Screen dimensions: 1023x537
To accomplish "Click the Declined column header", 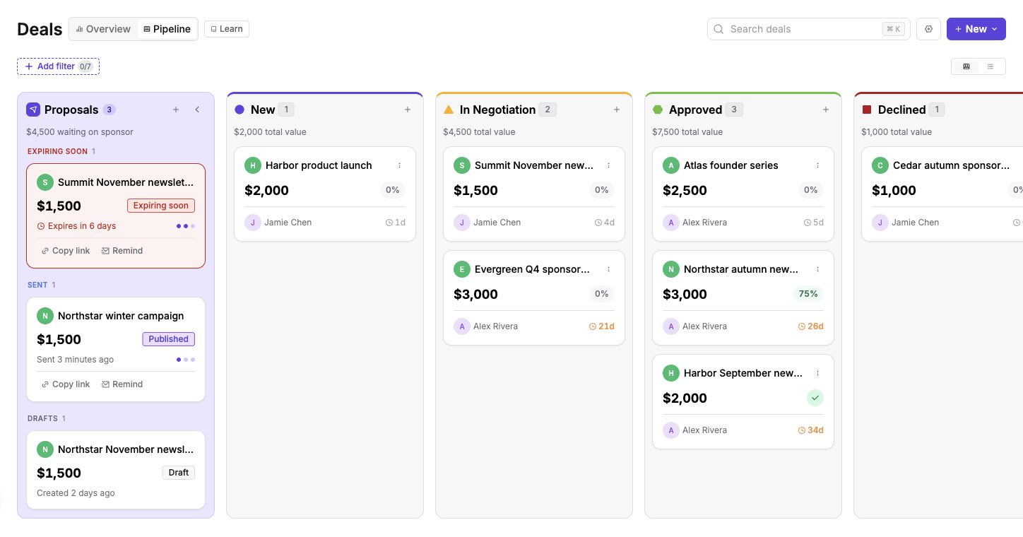I will point(903,110).
